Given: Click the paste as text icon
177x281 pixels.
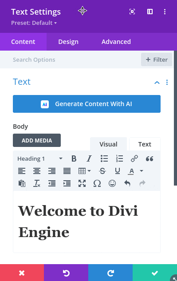Looking at the screenshot, I should point(22,183).
